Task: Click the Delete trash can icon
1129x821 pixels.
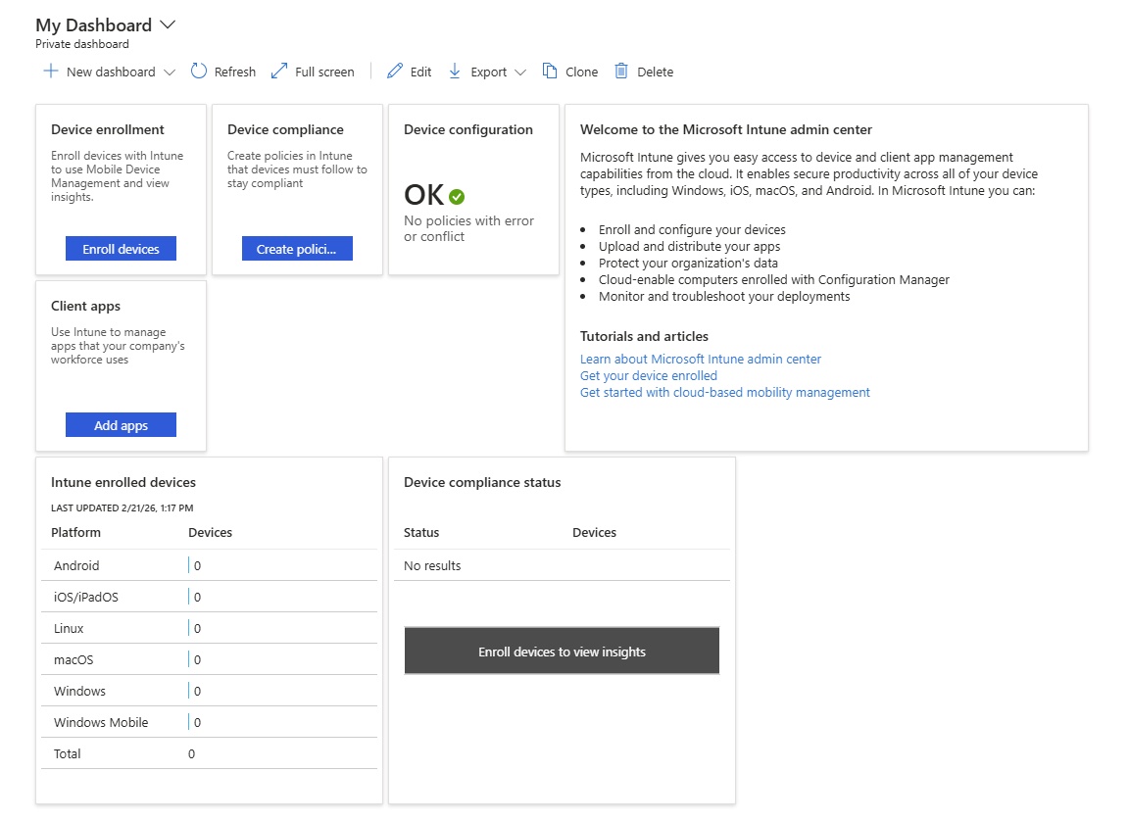Action: coord(621,72)
